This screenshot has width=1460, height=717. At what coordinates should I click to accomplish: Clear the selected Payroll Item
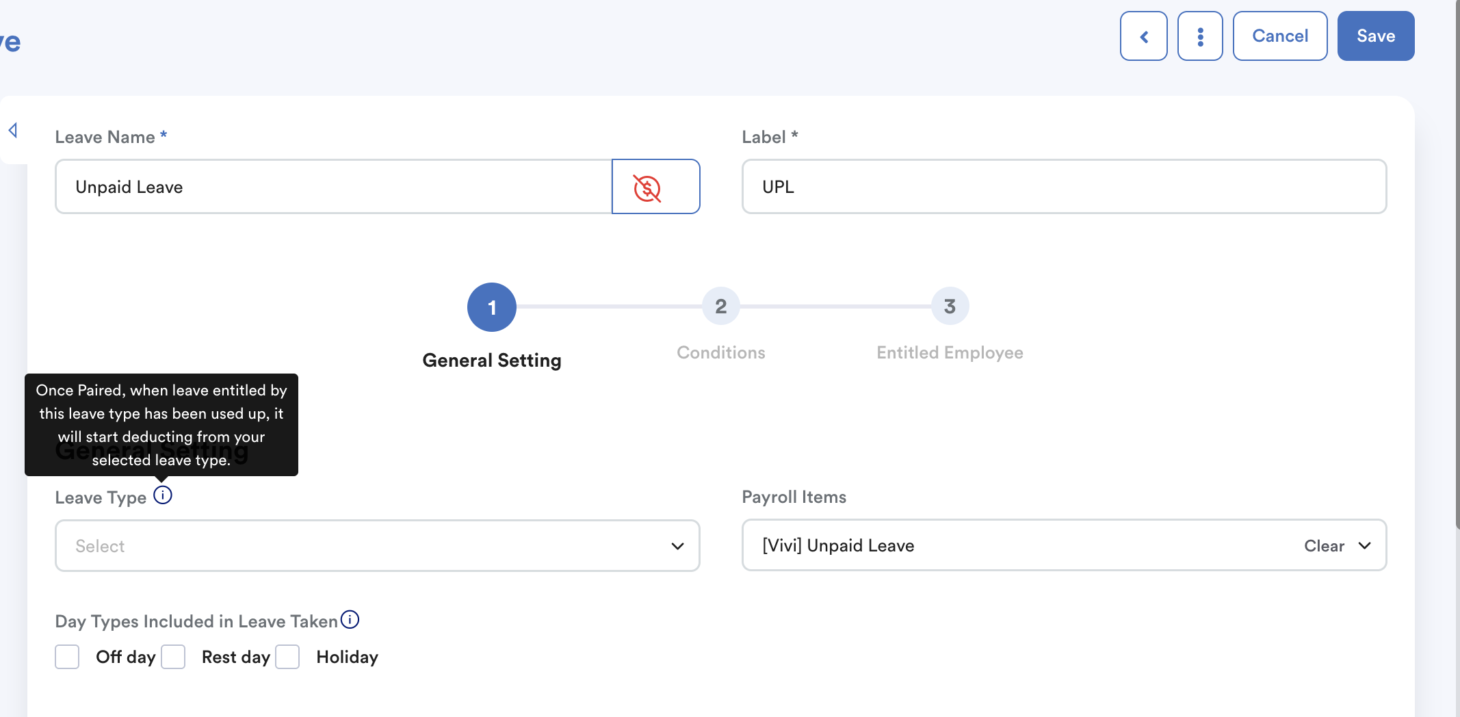pyautogui.click(x=1324, y=546)
